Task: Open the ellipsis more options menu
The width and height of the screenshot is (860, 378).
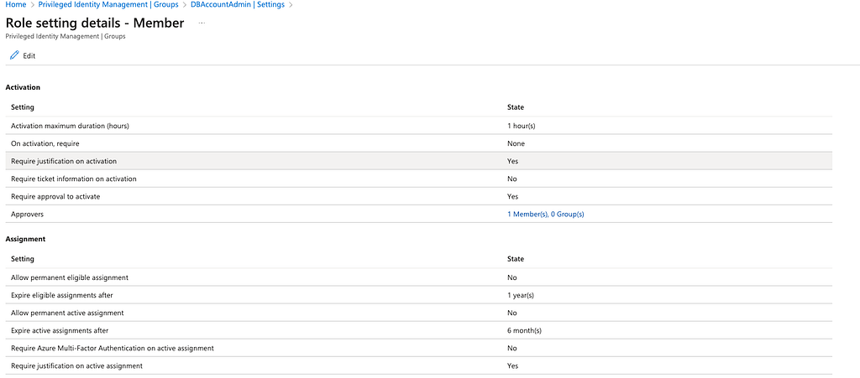Action: coord(202,23)
